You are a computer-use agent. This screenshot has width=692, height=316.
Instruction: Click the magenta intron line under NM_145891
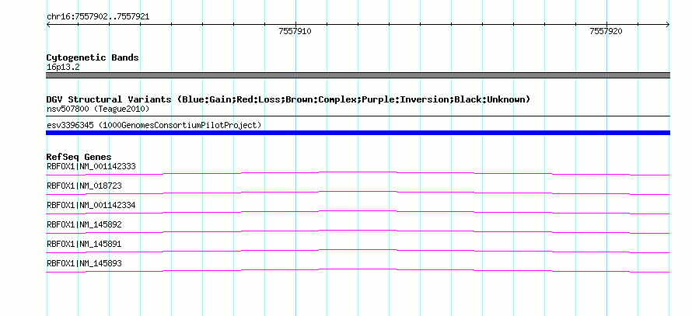[x=358, y=251]
